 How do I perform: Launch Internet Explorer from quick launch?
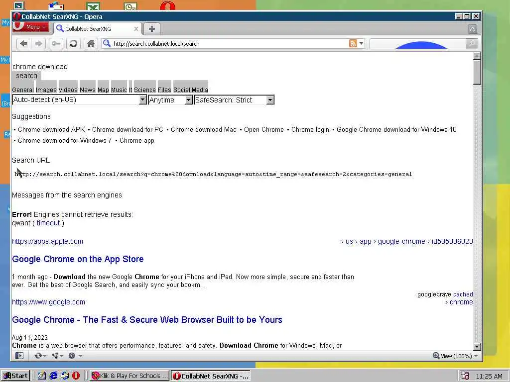pyautogui.click(x=53, y=376)
